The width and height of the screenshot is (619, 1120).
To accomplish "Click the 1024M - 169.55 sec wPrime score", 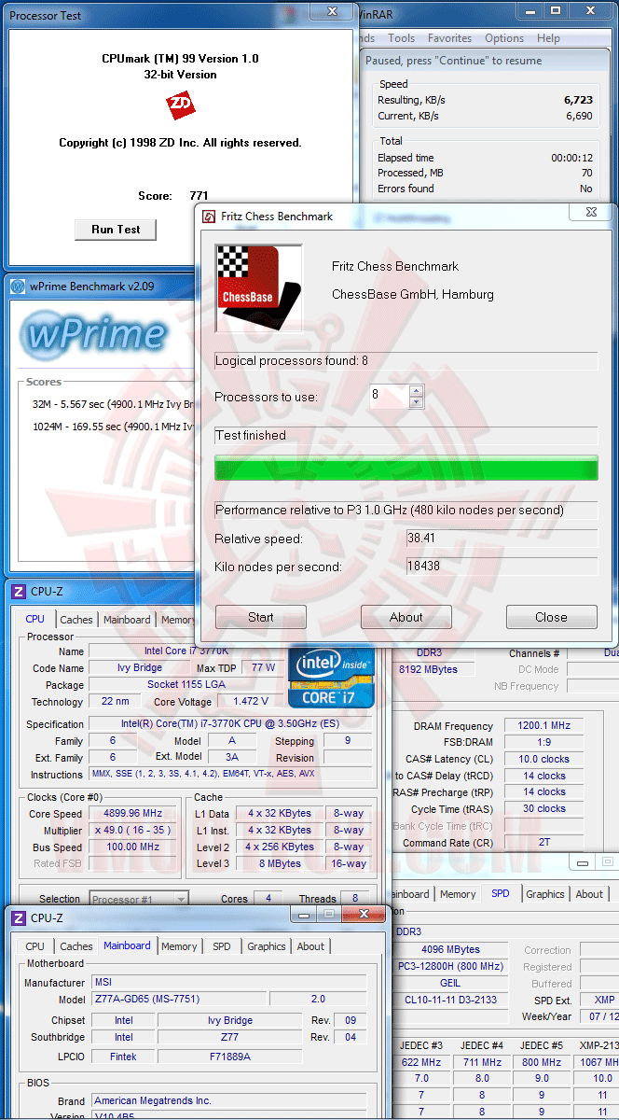I will click(112, 427).
